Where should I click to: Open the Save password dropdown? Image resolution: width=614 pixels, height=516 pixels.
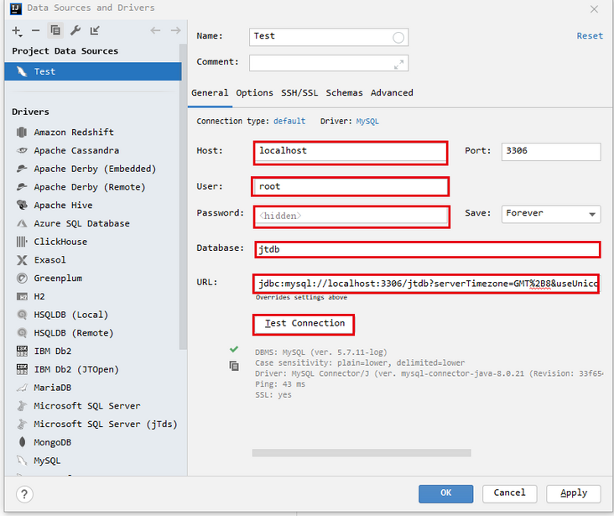(550, 214)
